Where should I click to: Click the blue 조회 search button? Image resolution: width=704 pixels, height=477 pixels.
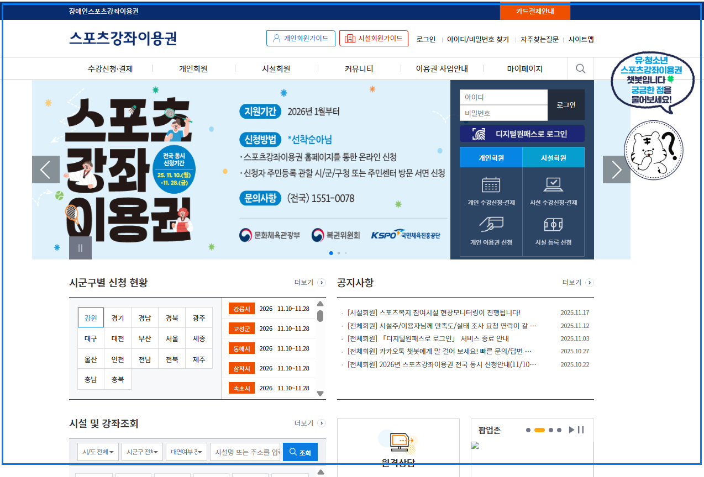coord(300,452)
